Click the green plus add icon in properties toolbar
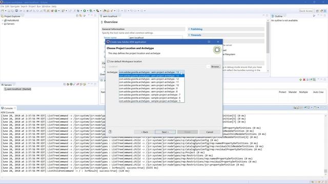Screen dimensions: 328x184 click(x=301, y=80)
